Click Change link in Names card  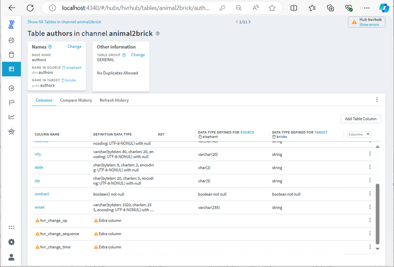click(x=75, y=47)
